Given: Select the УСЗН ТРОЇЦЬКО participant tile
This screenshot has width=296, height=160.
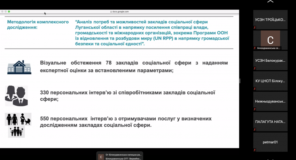Looking at the screenshot, I should pos(270,20).
